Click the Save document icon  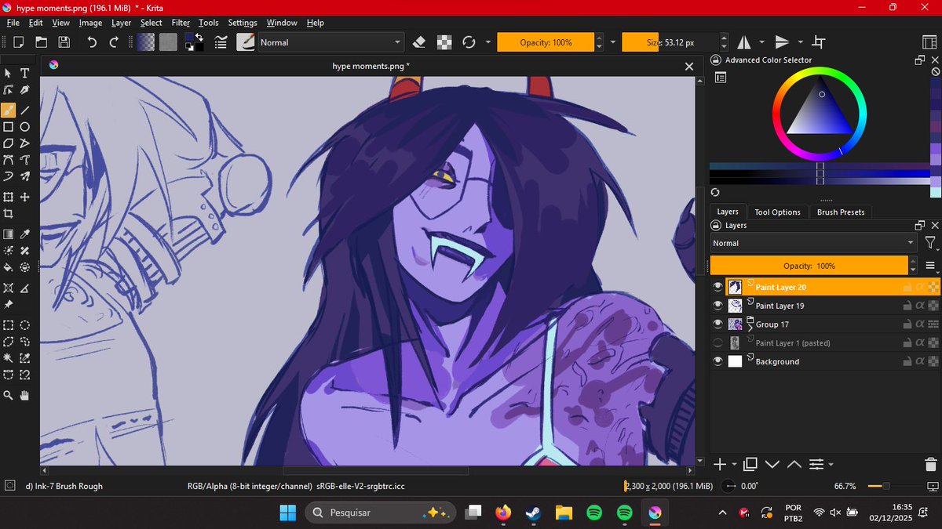coord(64,42)
